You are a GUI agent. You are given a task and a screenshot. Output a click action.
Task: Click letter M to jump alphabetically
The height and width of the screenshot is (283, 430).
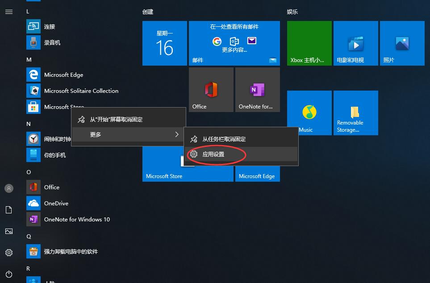[28, 59]
